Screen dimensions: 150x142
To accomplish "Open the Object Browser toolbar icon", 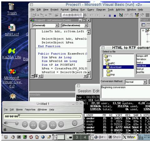I will click(x=137, y=15).
